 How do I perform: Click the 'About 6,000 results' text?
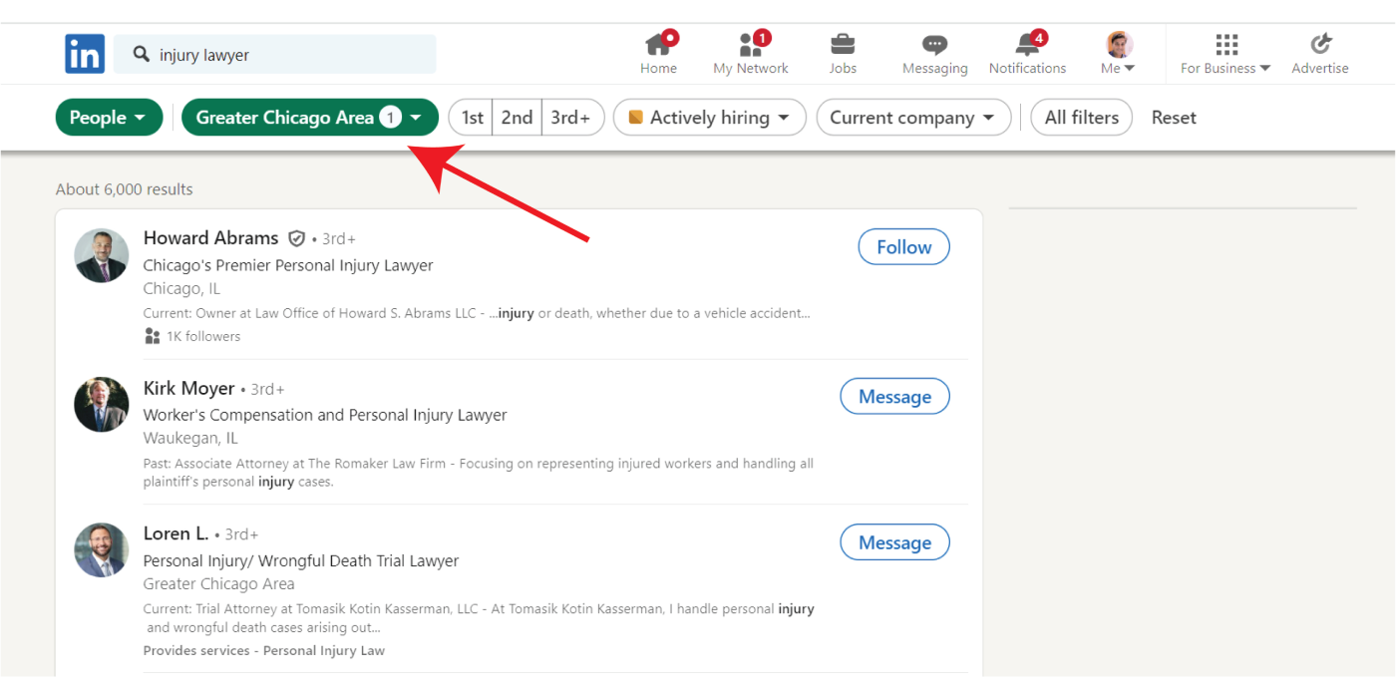(125, 189)
